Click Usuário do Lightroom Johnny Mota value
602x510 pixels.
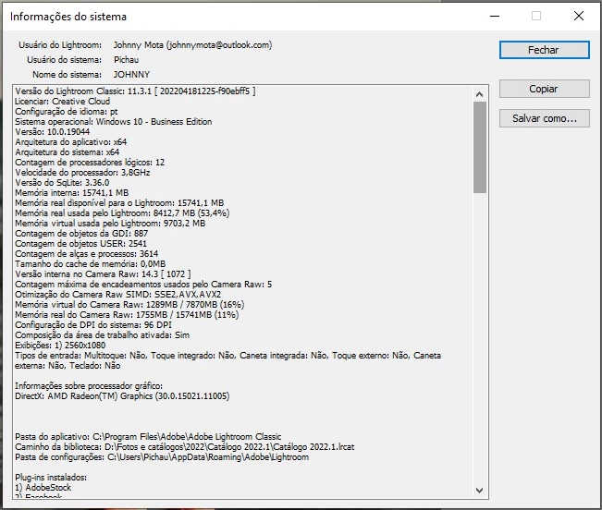click(x=192, y=45)
